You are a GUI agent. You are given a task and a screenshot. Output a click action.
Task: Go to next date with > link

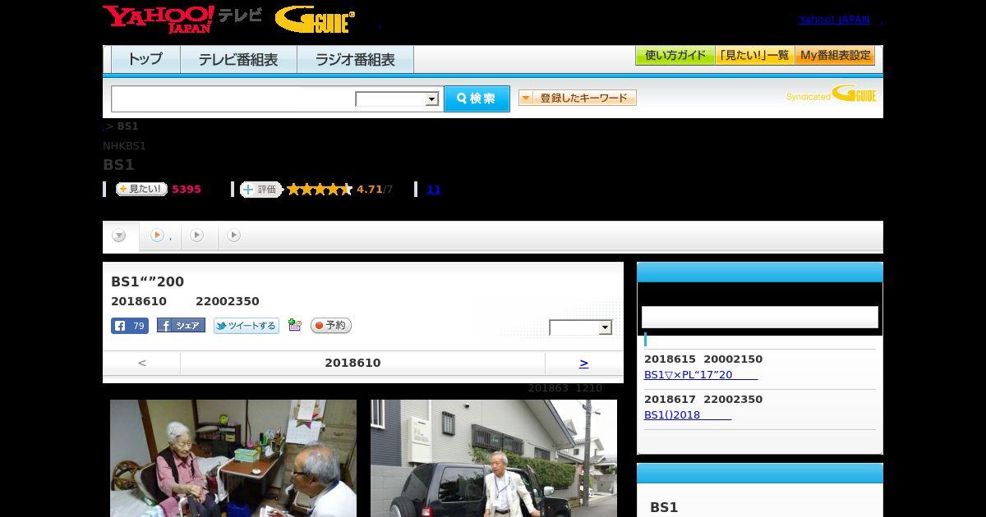(583, 363)
